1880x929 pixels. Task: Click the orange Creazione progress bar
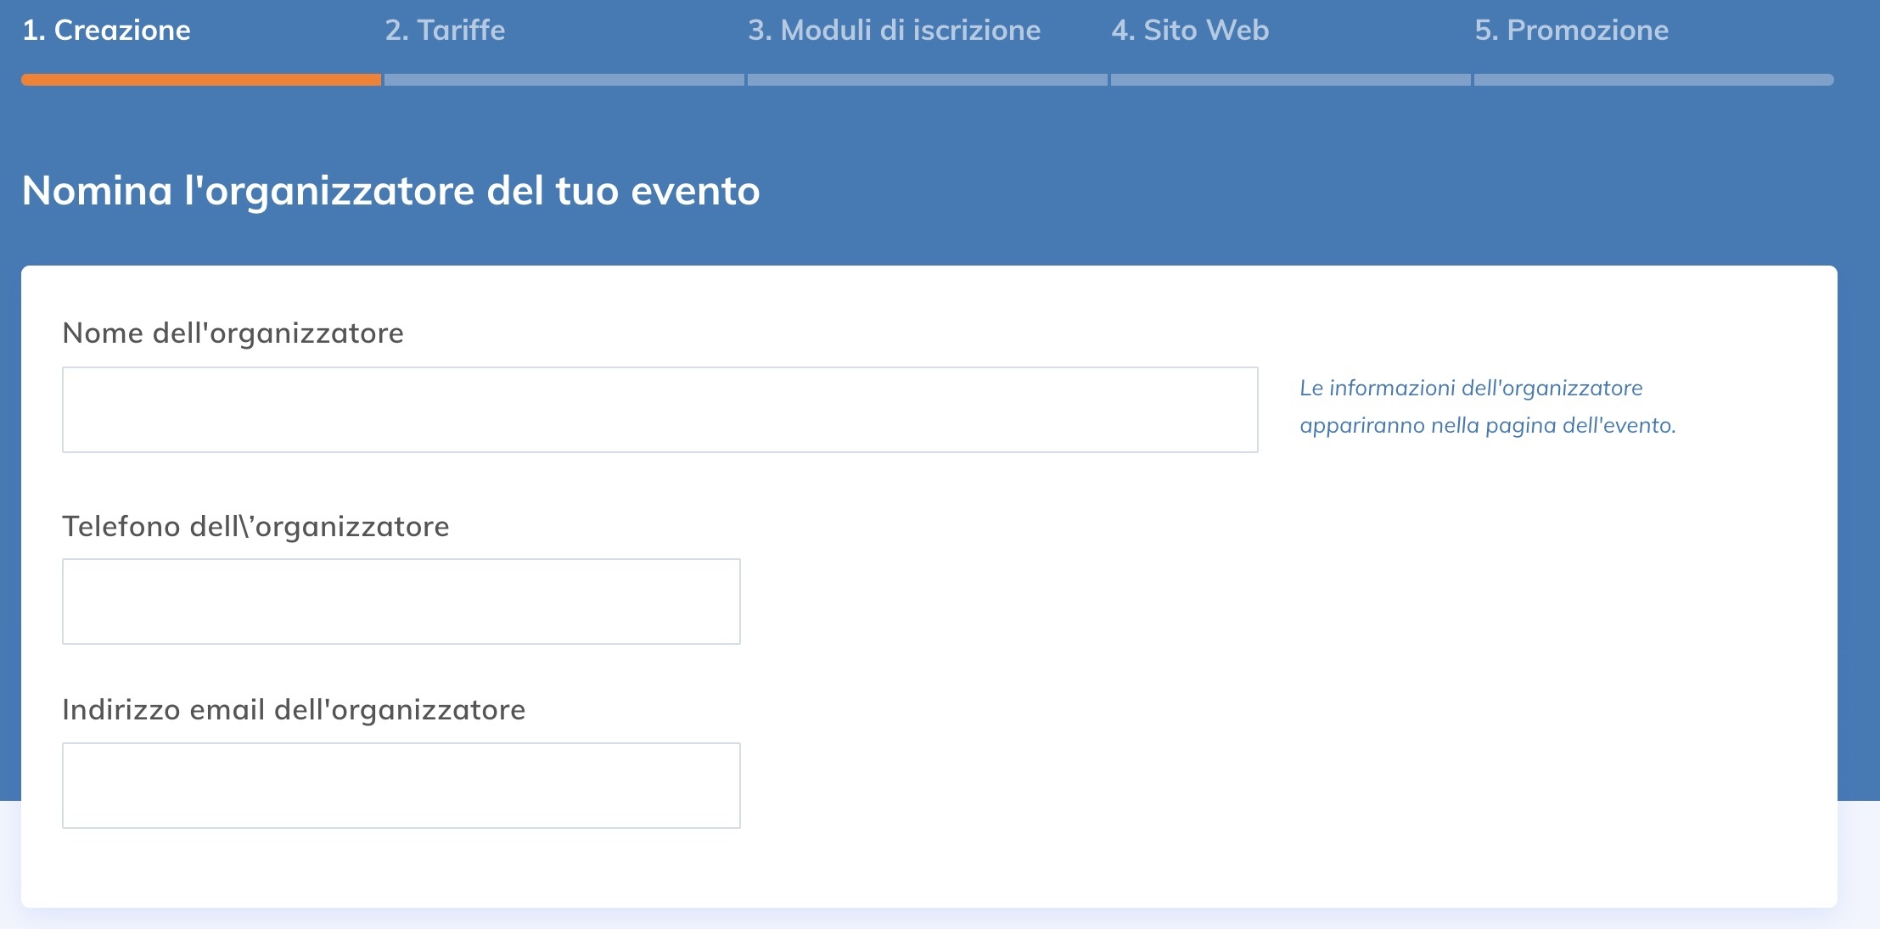pyautogui.click(x=199, y=80)
